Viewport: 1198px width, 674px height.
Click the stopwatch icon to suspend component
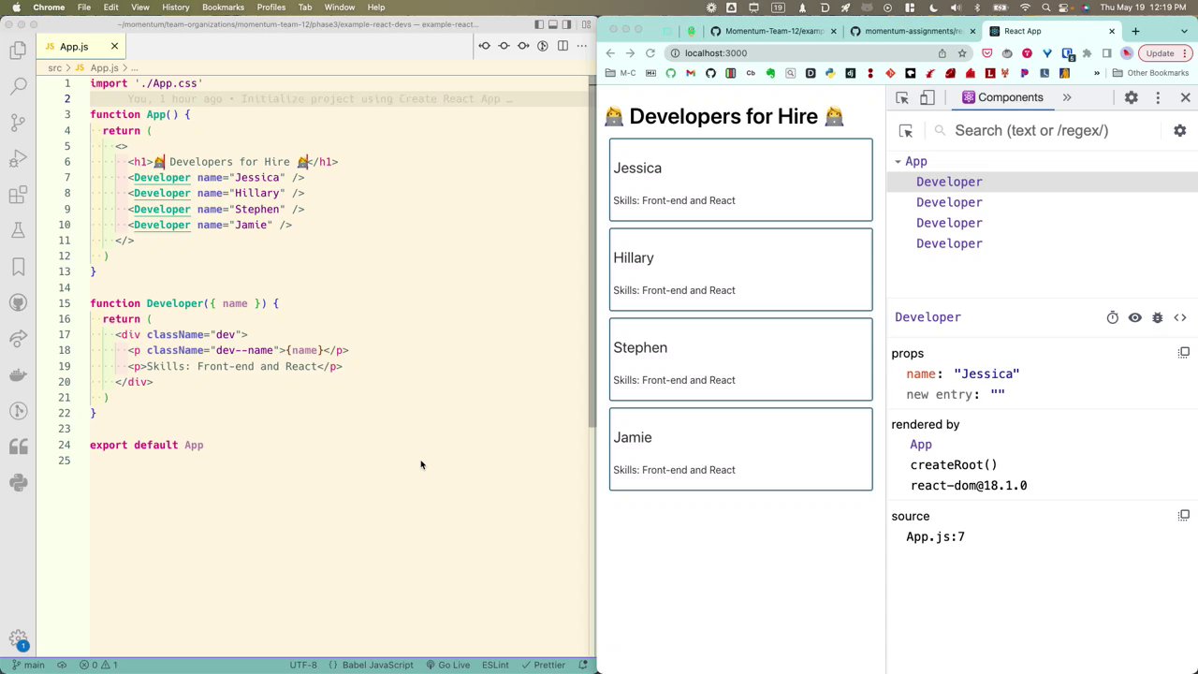pyautogui.click(x=1112, y=317)
